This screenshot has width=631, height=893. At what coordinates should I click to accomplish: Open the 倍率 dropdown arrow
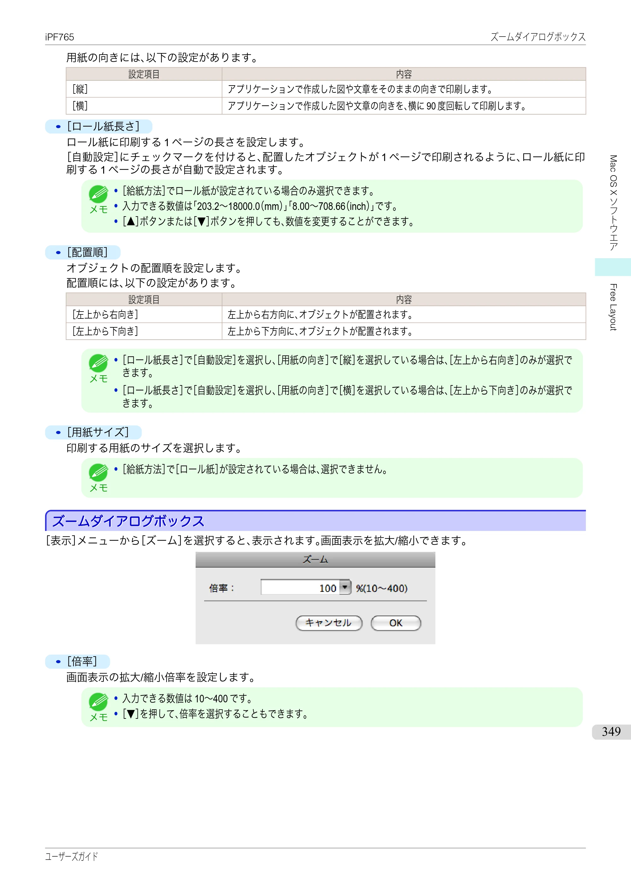point(345,587)
